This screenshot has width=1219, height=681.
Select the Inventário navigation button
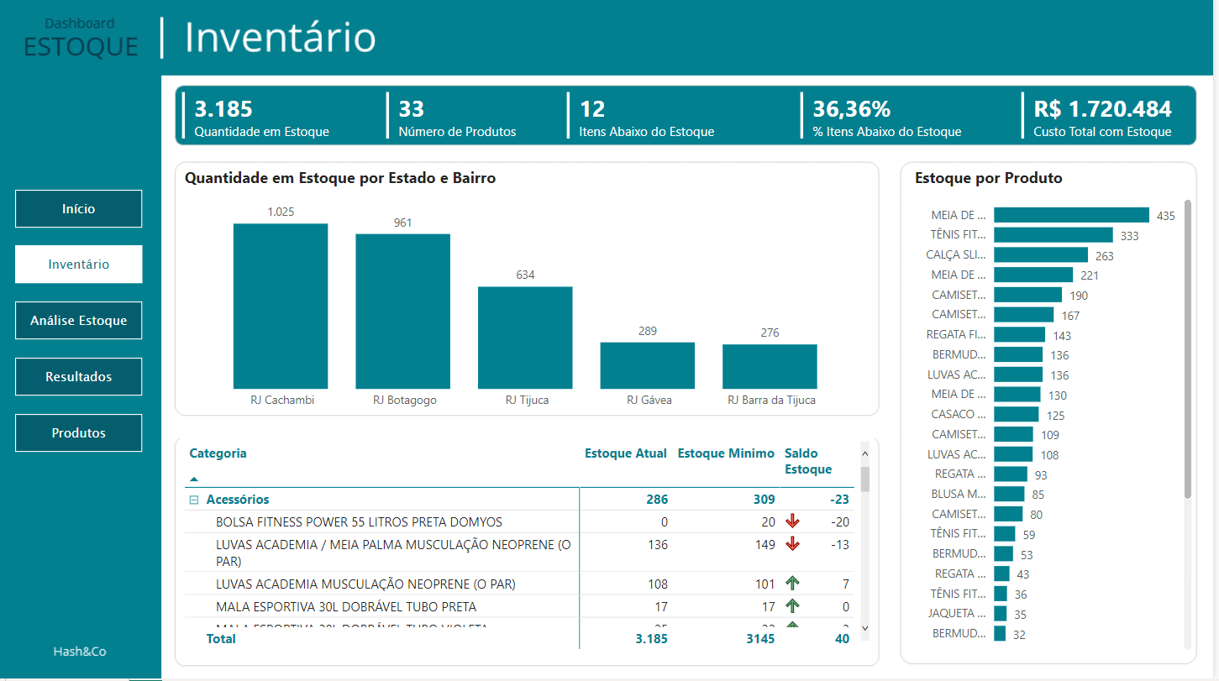pos(78,265)
